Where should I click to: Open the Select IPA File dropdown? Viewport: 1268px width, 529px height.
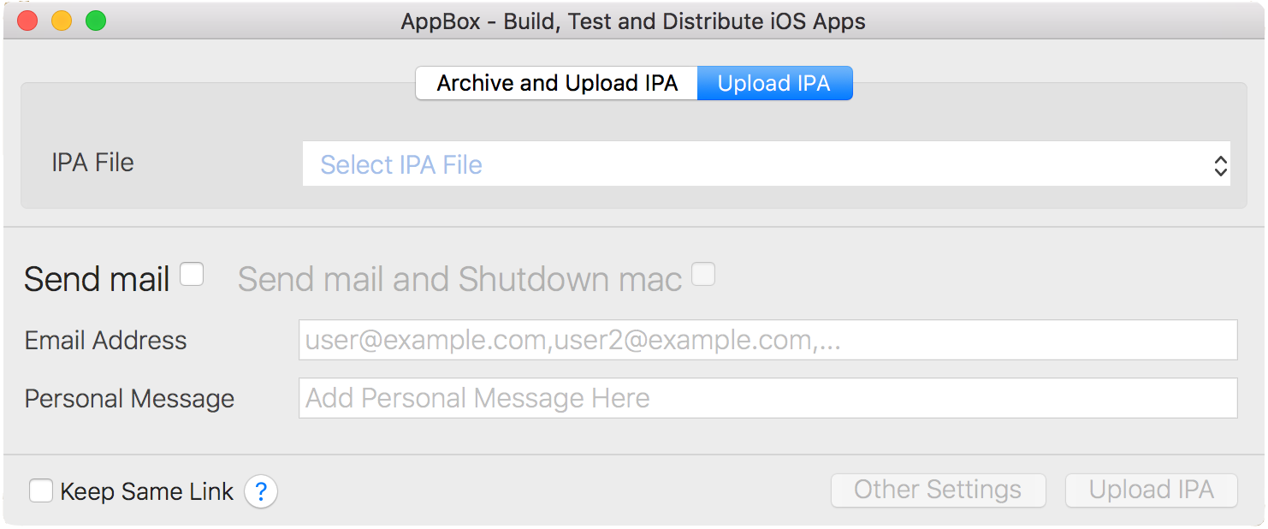[x=767, y=163]
